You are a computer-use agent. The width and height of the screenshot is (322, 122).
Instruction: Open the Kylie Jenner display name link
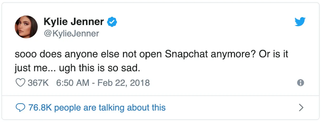[73, 22]
